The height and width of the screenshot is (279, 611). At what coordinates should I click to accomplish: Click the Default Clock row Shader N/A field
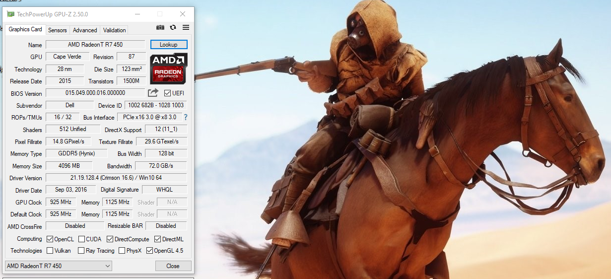(172, 214)
